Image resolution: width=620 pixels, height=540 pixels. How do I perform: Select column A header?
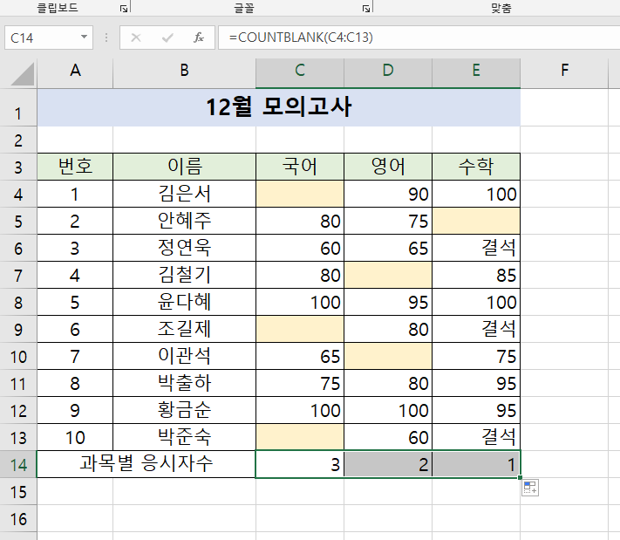tap(75, 71)
